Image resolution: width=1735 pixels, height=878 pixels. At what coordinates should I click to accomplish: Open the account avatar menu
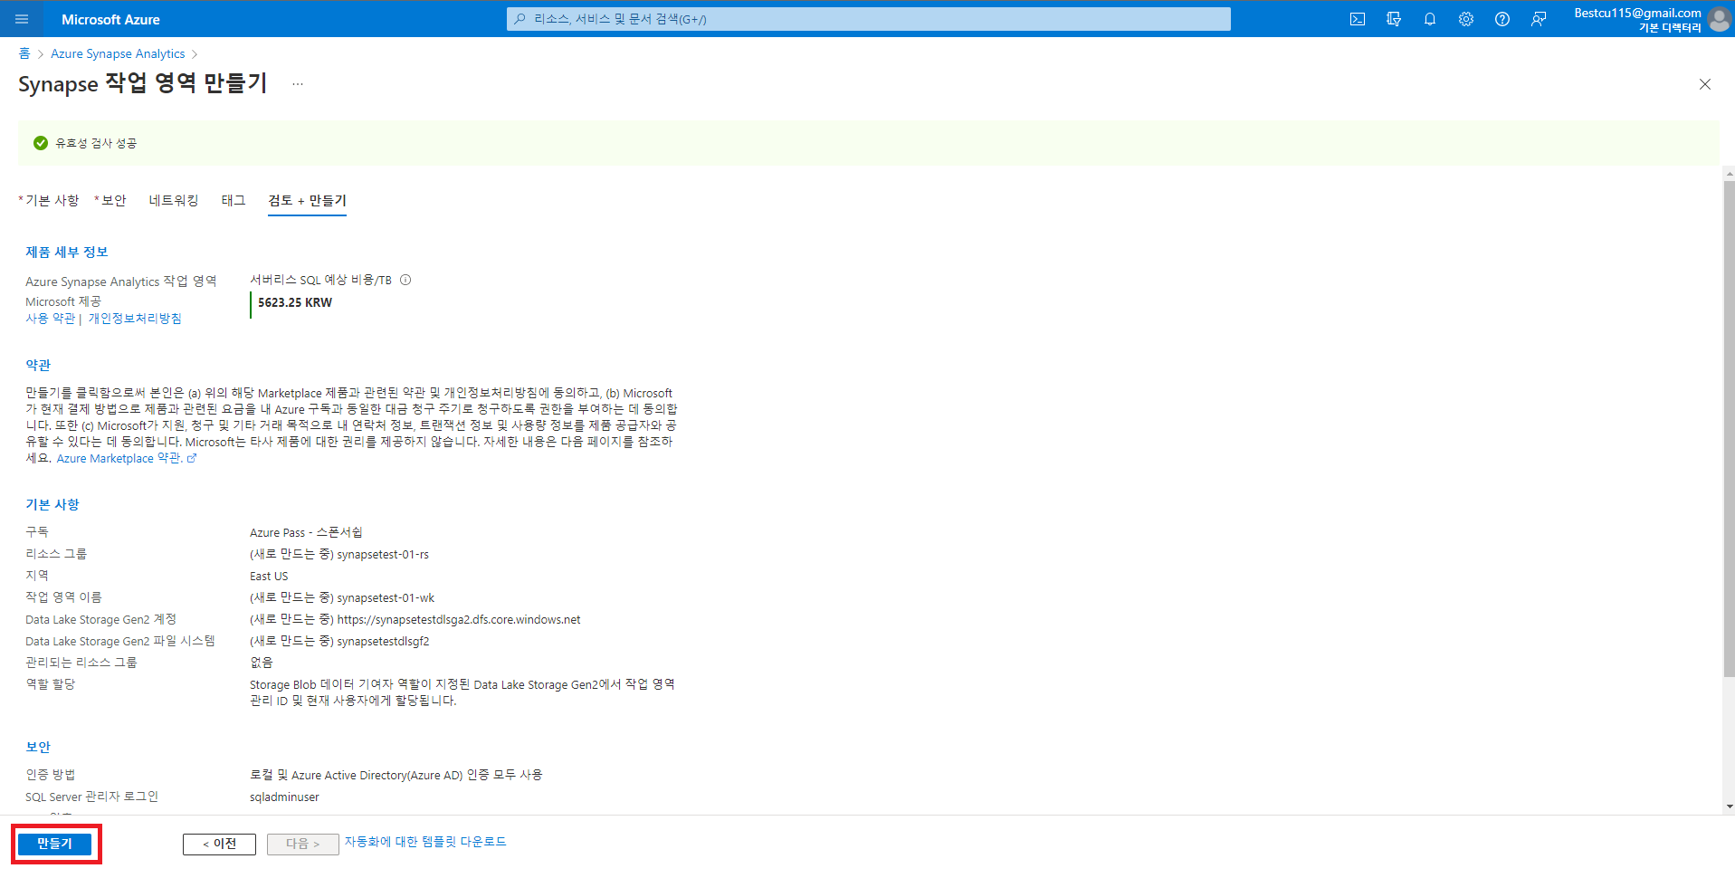click(1719, 19)
